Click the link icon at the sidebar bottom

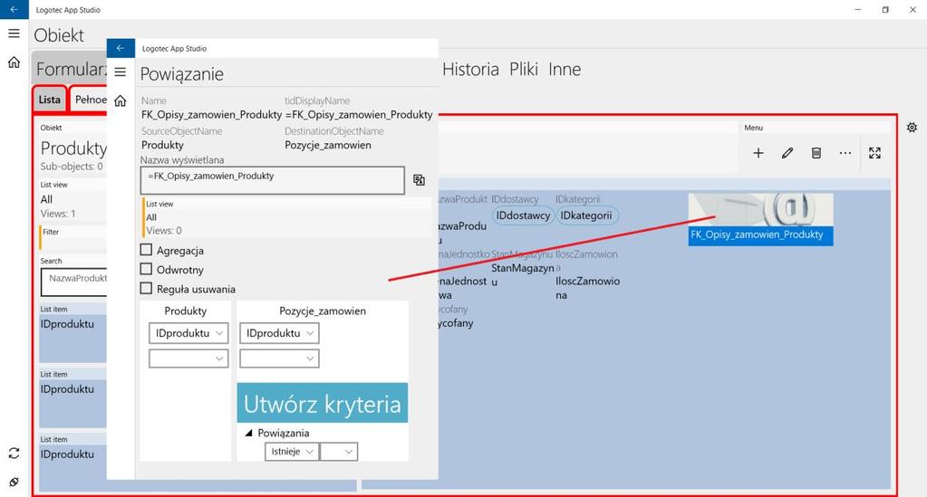click(x=14, y=483)
